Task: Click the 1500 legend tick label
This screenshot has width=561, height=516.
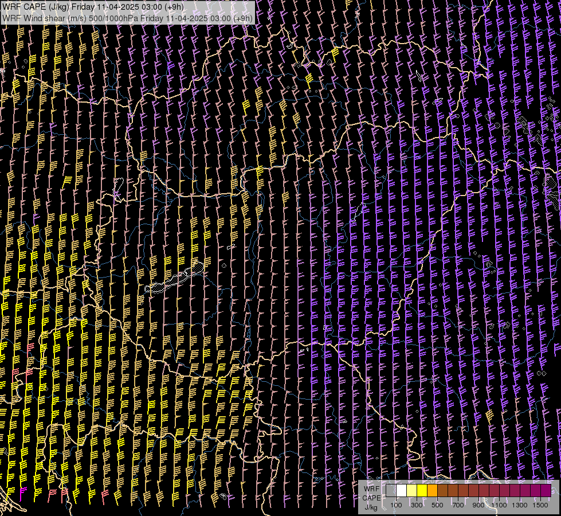Action: pyautogui.click(x=540, y=505)
